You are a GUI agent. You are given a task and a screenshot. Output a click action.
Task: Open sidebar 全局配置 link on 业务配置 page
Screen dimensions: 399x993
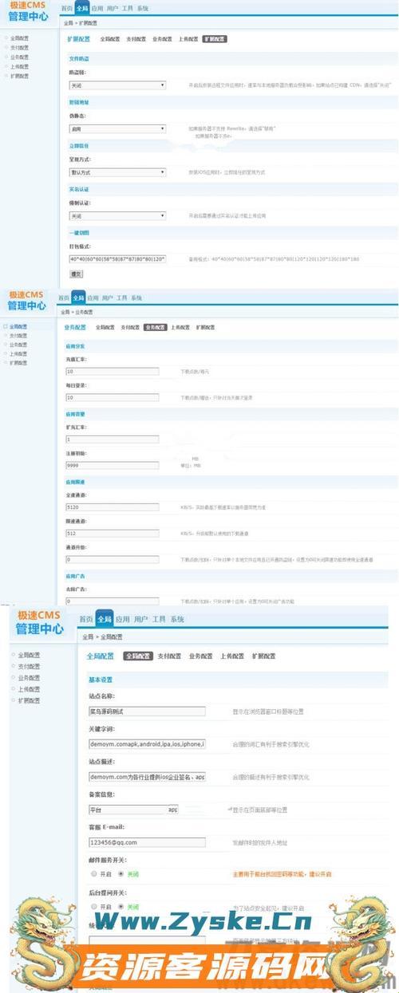pos(18,327)
